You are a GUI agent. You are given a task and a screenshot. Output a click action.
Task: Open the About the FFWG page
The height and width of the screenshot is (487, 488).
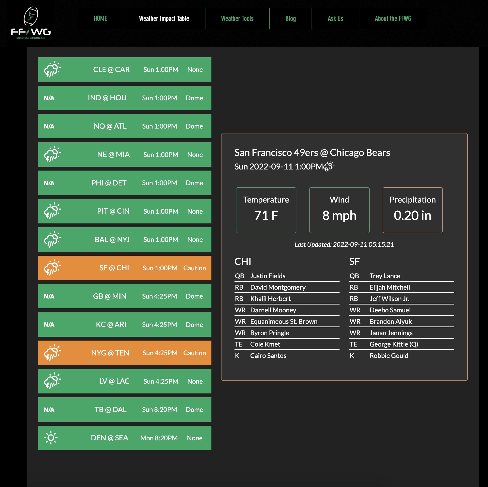pyautogui.click(x=393, y=18)
